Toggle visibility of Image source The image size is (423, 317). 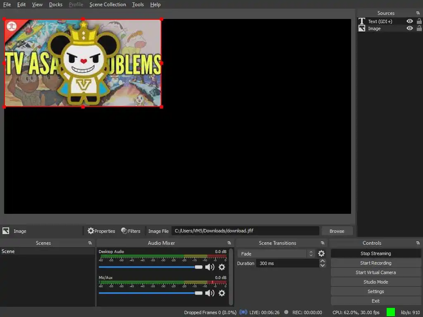pos(409,28)
